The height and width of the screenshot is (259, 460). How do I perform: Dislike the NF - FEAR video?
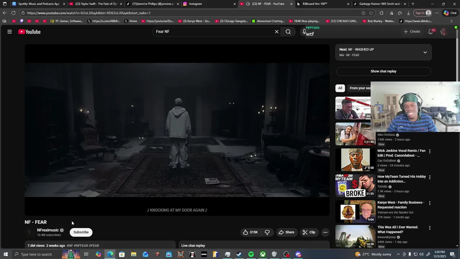(x=267, y=232)
